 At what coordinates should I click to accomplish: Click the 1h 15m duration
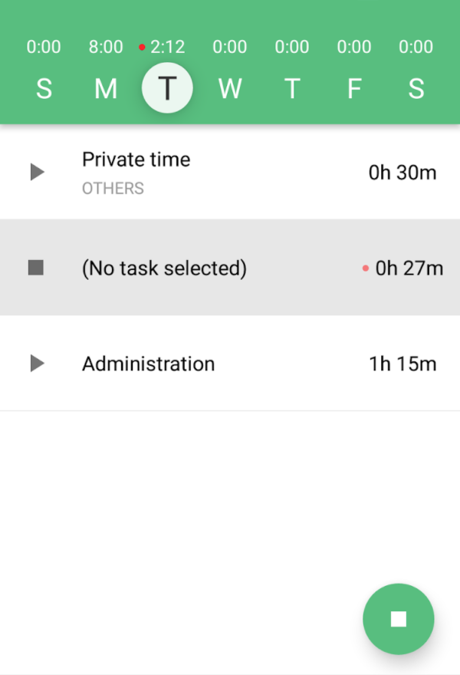point(402,364)
